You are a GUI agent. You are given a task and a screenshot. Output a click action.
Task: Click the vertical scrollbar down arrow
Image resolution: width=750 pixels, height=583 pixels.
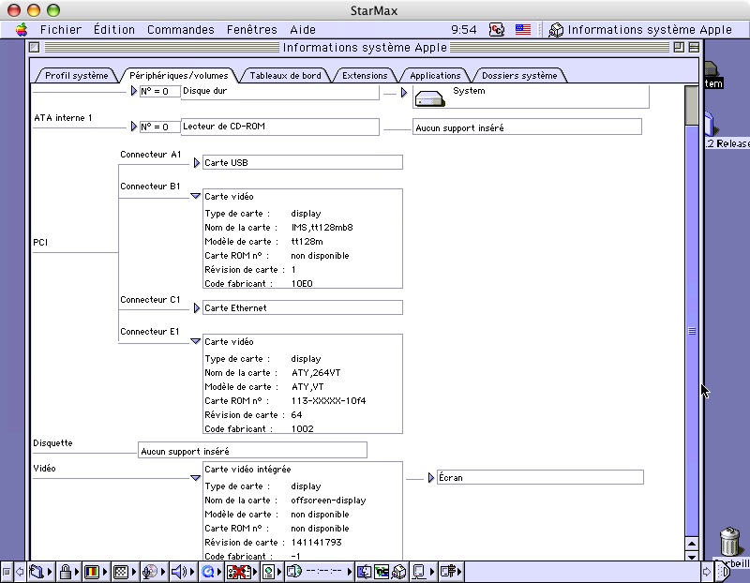pos(692,556)
